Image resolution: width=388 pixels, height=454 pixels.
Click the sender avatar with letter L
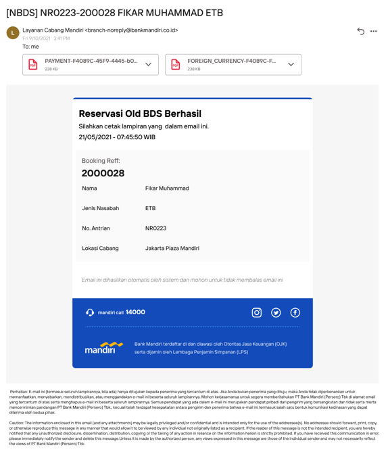[x=13, y=32]
